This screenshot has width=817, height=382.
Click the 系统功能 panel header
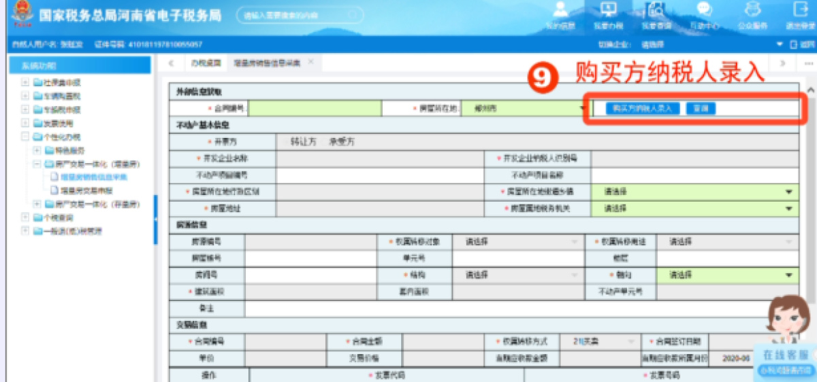pyautogui.click(x=78, y=65)
